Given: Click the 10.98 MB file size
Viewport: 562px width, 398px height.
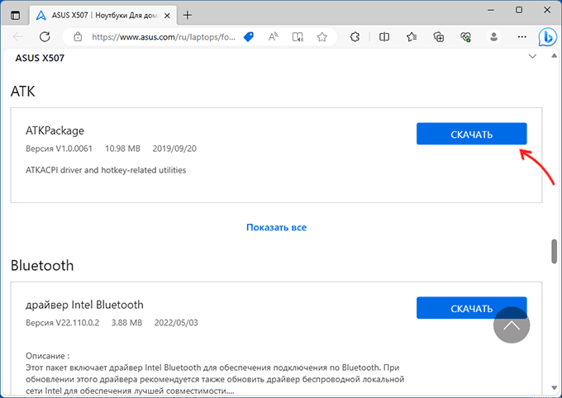Looking at the screenshot, I should coord(122,149).
